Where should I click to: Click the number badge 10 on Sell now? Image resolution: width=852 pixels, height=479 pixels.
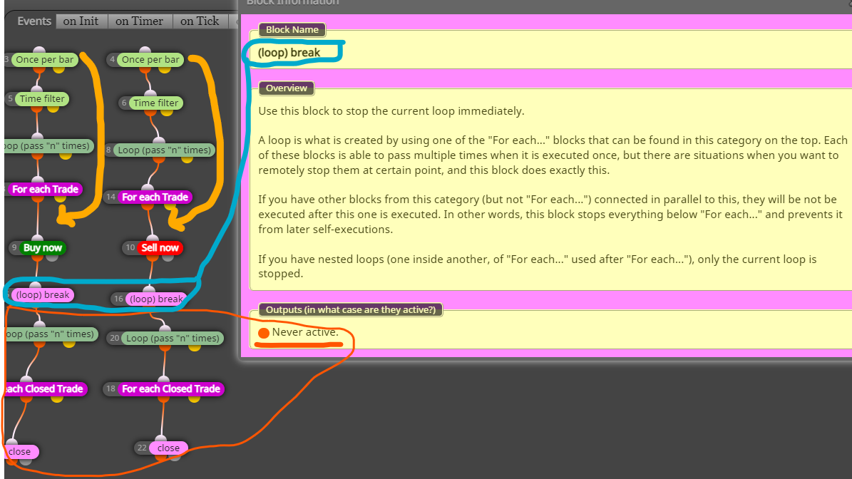(130, 248)
